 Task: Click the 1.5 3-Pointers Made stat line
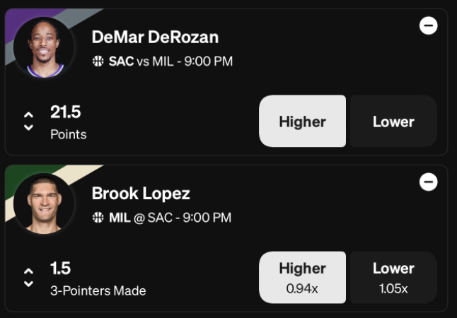click(x=98, y=279)
